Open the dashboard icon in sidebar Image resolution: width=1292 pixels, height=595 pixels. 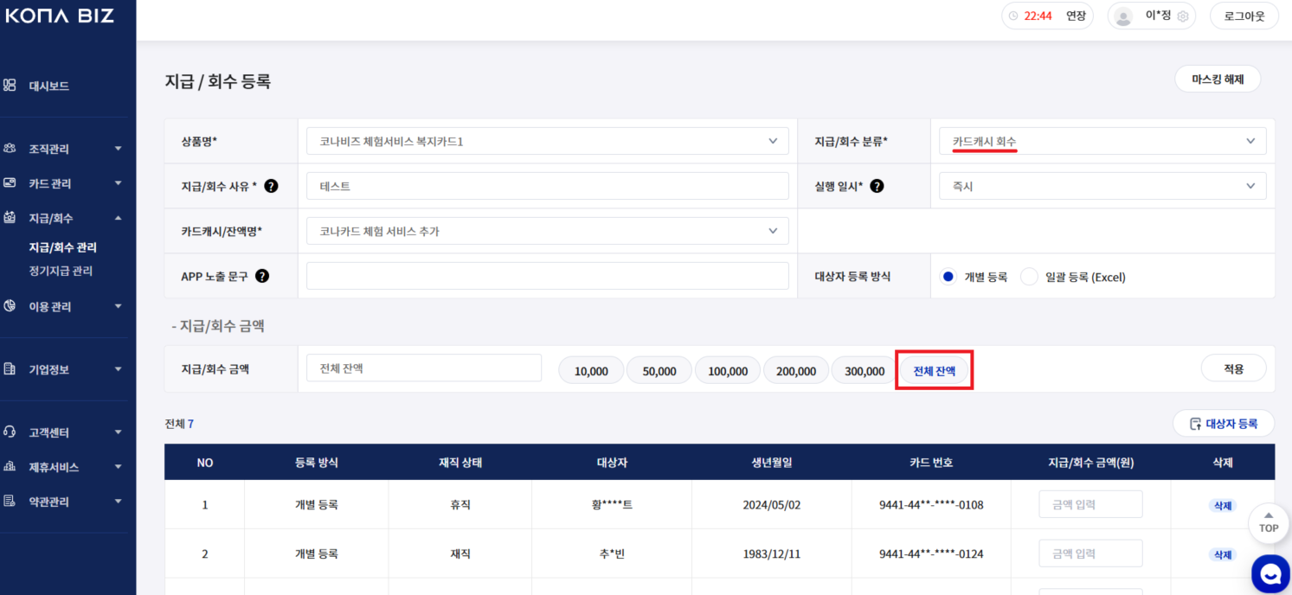[10, 86]
